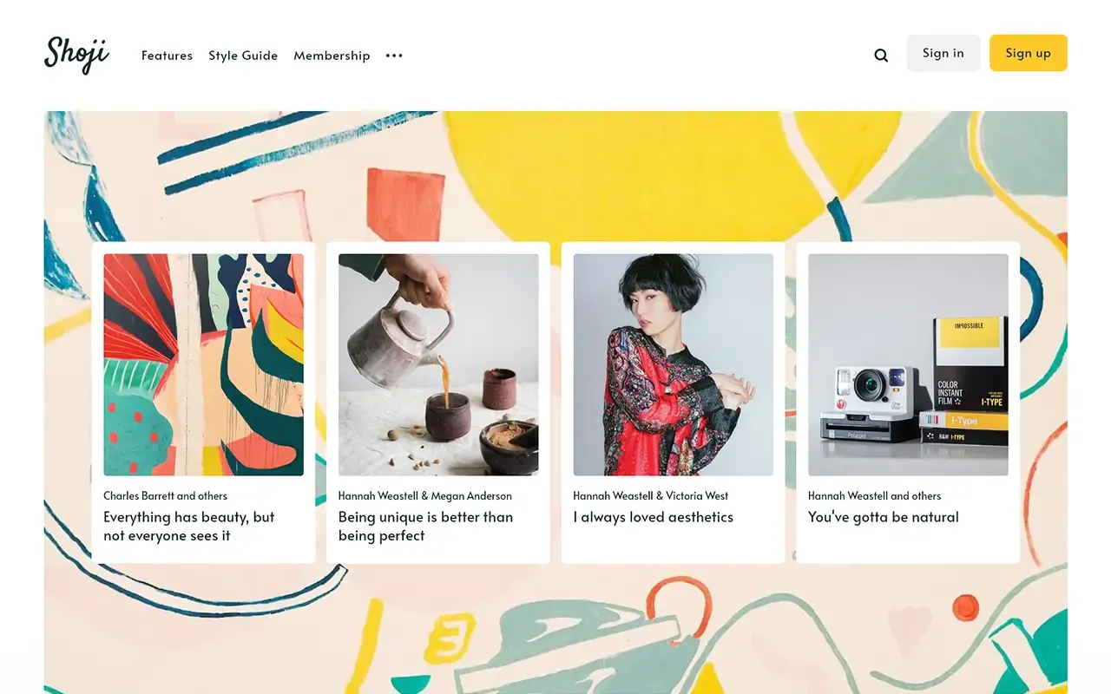Click the Shoji logo

pos(76,55)
